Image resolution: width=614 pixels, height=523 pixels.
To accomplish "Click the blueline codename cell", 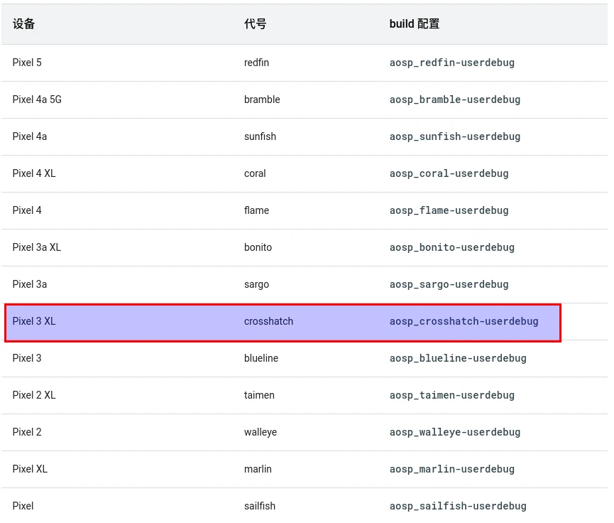I will [x=261, y=358].
